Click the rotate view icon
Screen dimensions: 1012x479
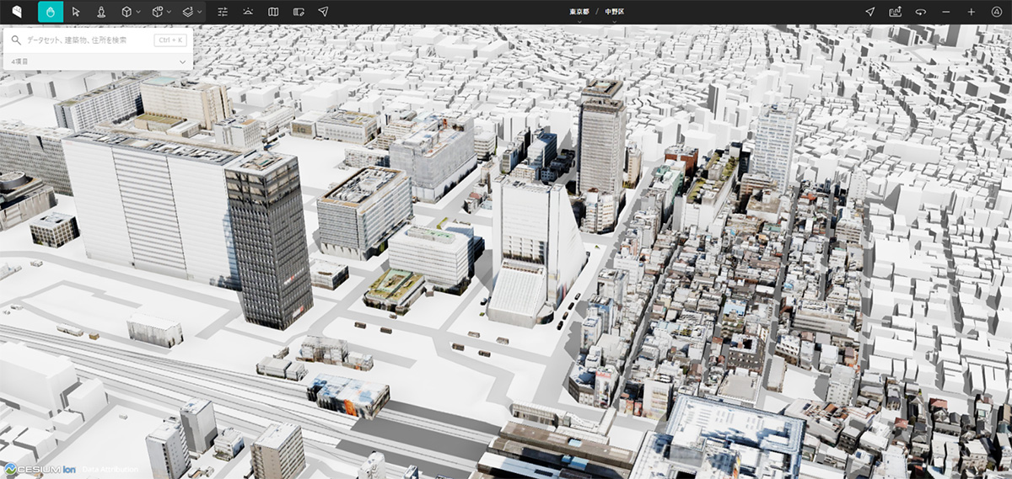[920, 12]
